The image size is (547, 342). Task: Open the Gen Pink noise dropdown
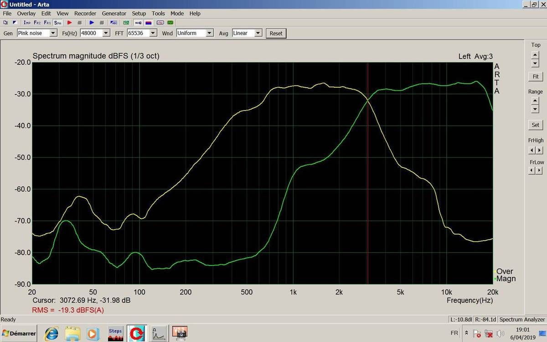53,33
